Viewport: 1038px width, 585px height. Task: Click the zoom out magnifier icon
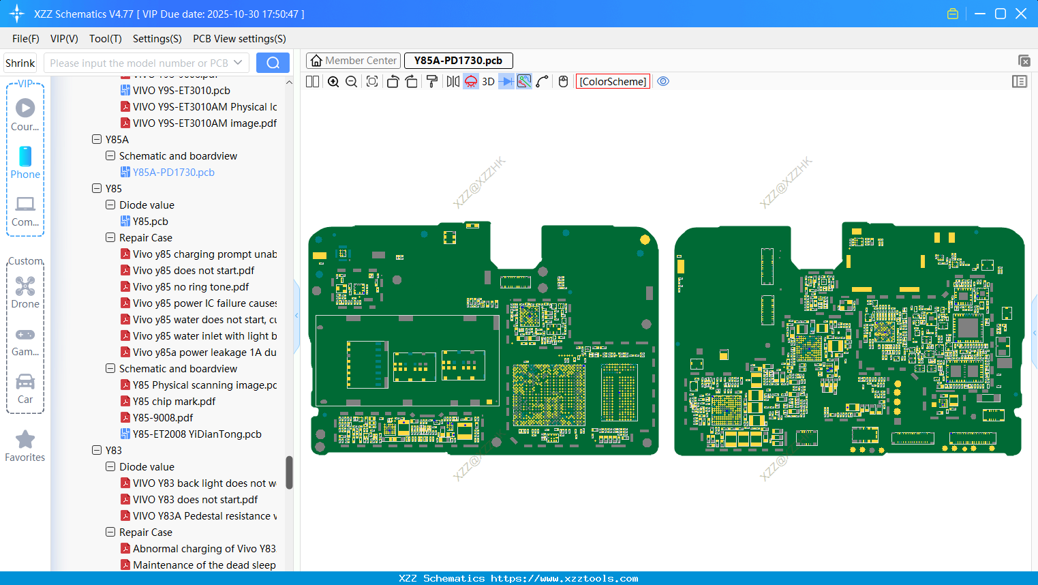pos(352,82)
